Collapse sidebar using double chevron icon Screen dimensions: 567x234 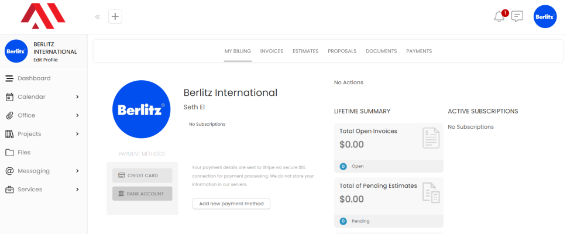tap(98, 17)
